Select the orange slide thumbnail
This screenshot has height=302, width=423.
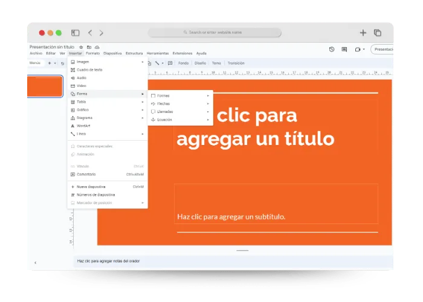[45, 86]
